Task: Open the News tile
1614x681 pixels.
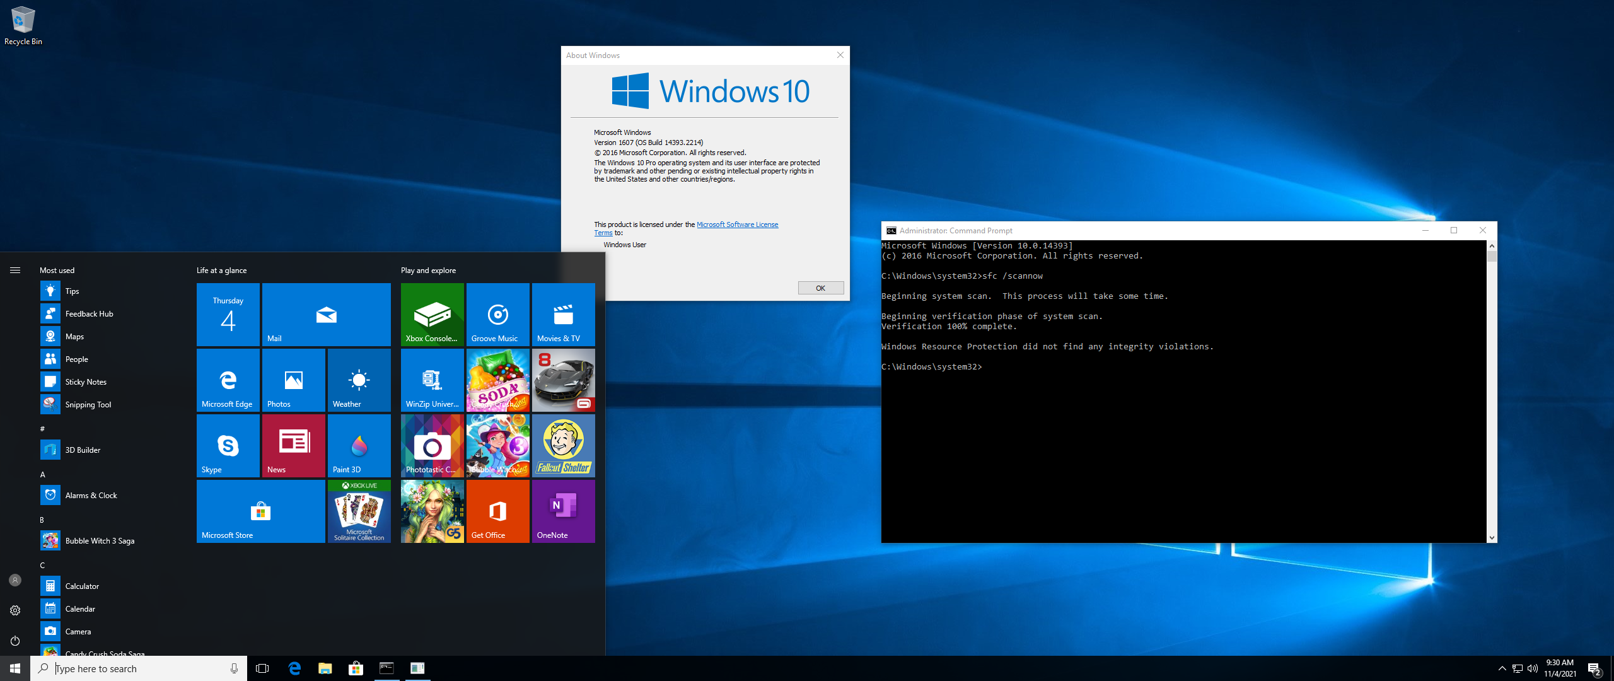Action: [x=294, y=445]
